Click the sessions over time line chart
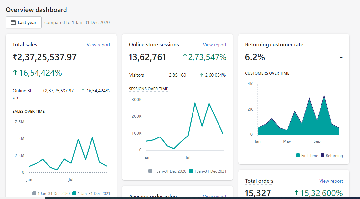The width and height of the screenshot is (360, 199). tap(185, 125)
